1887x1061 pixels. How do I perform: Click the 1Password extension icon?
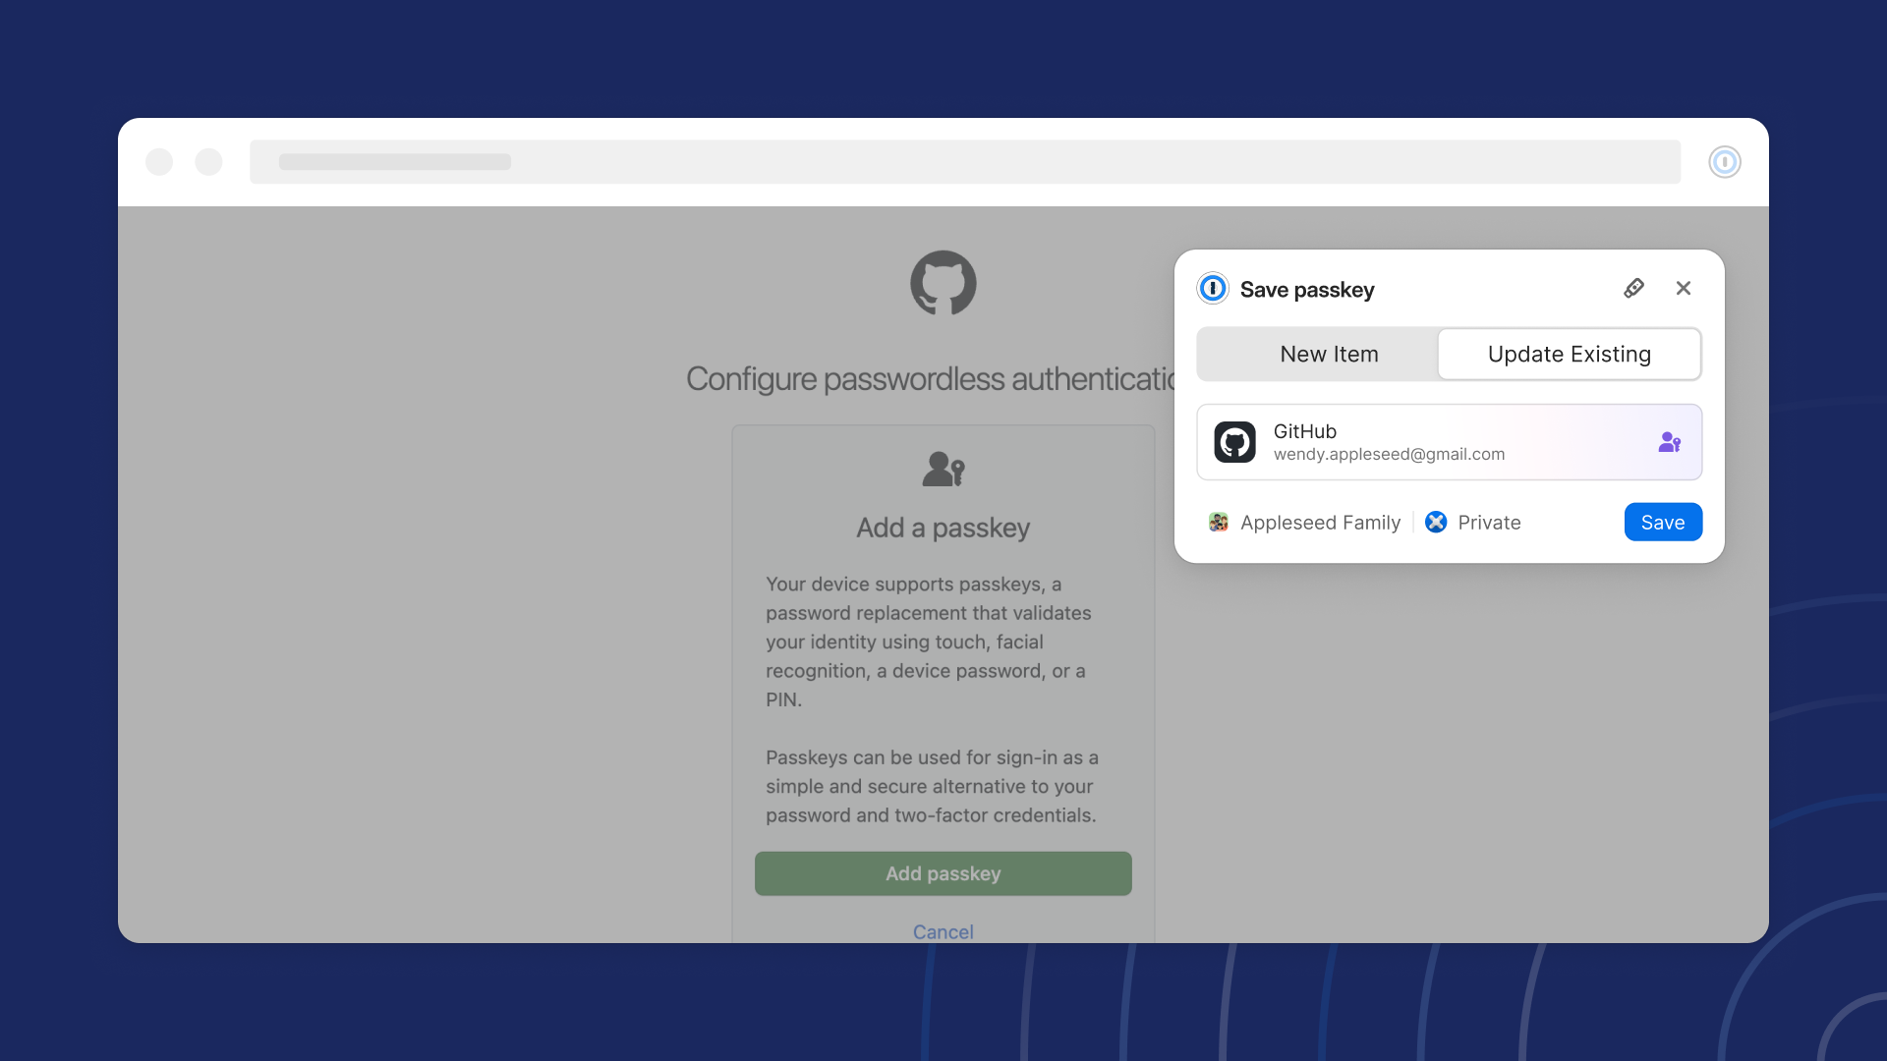[x=1725, y=161]
